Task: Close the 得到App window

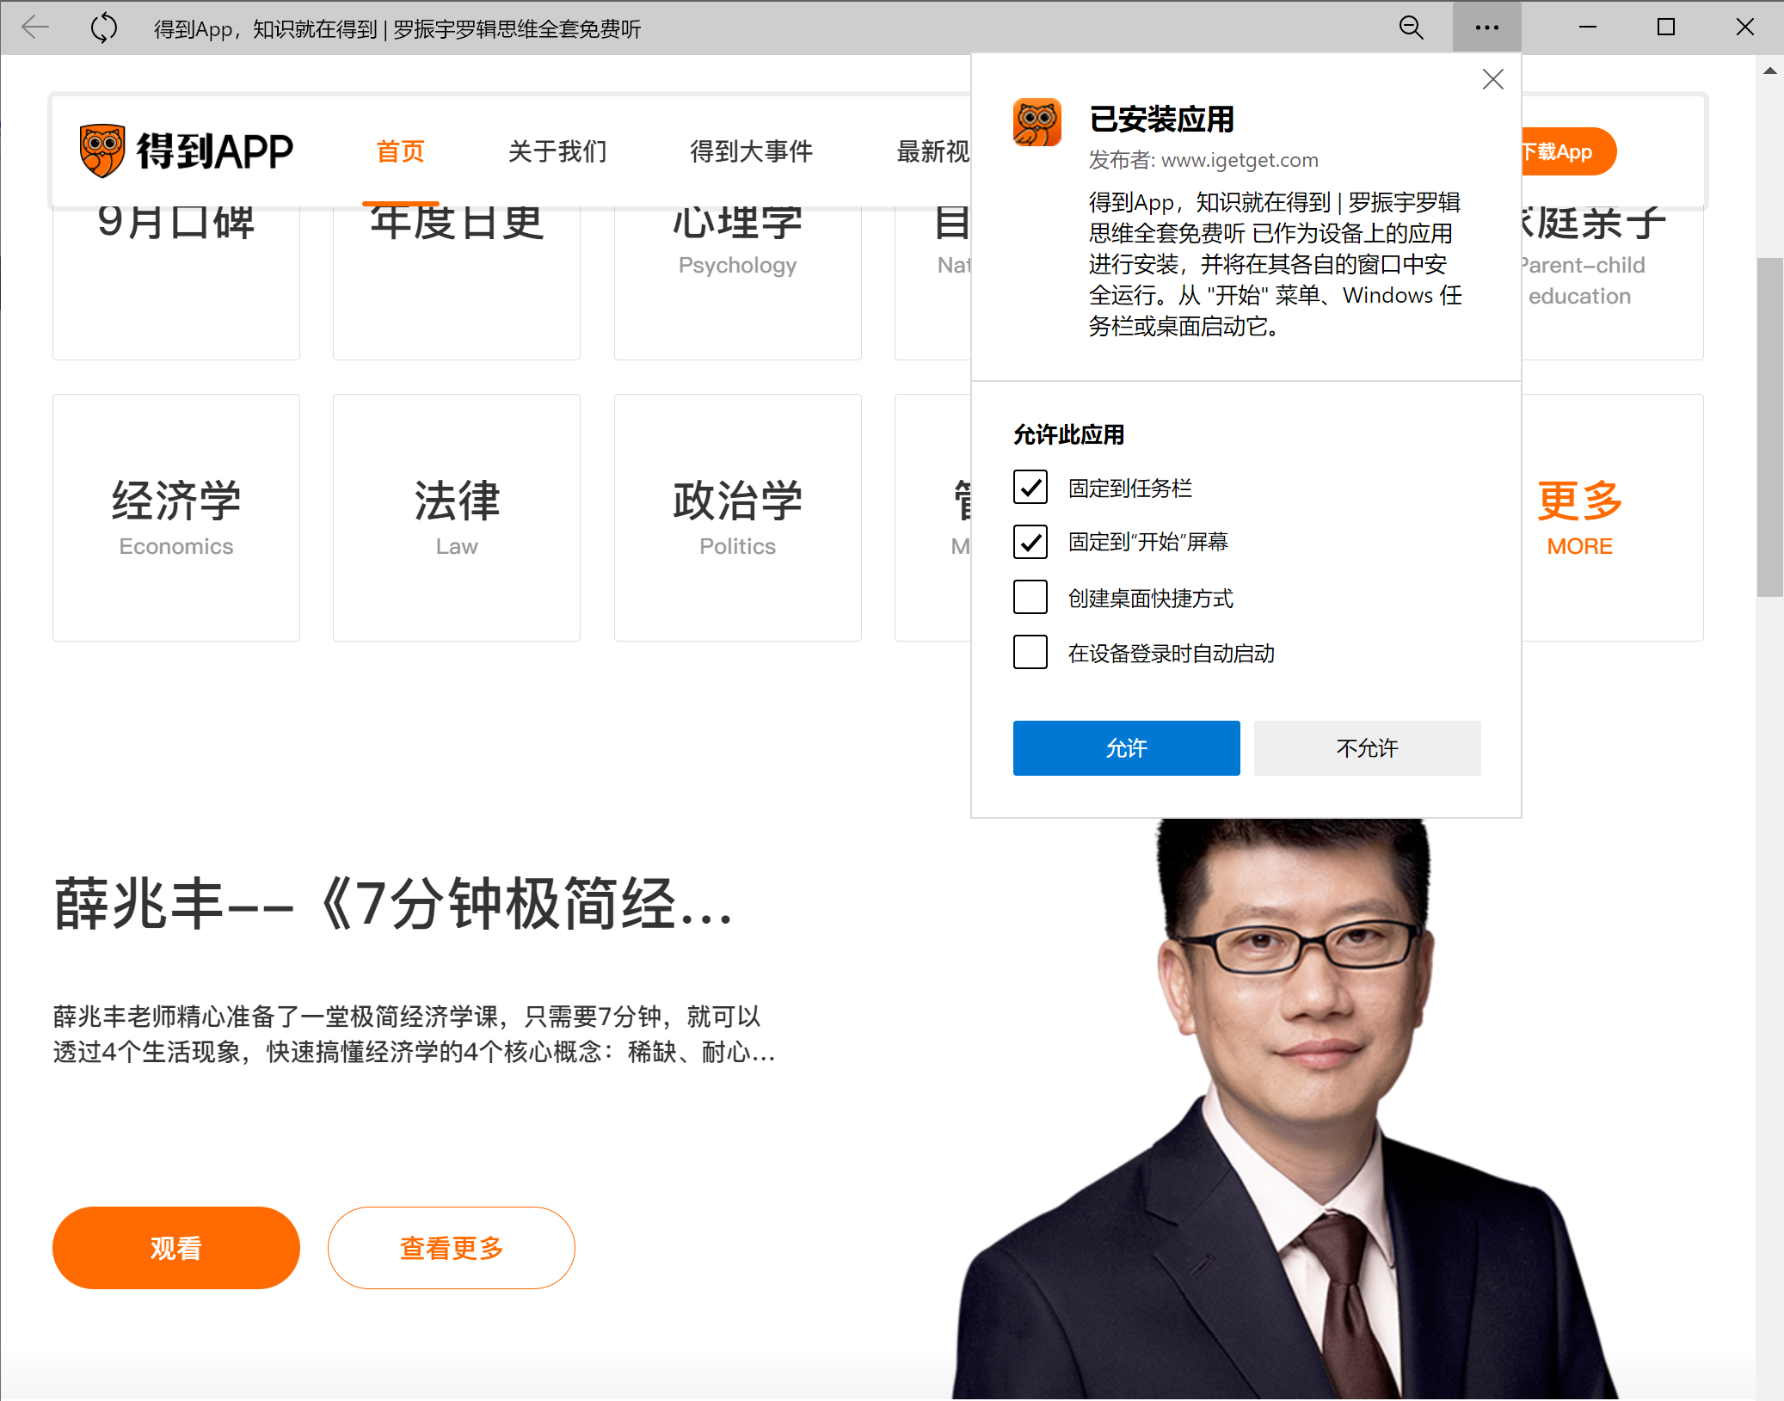Action: point(1744,28)
